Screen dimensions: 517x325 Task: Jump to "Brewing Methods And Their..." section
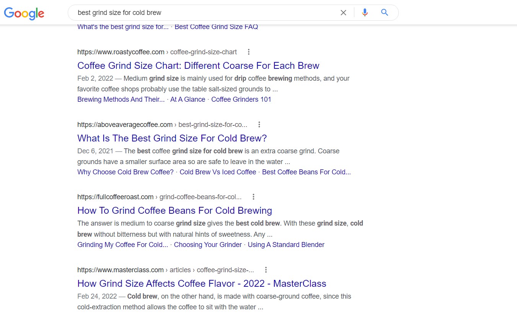point(121,99)
